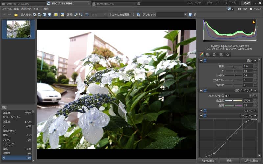263x164 pixels.
Task: Select the 2010-06-14 GX100 folder tab
Action: coord(23,4)
